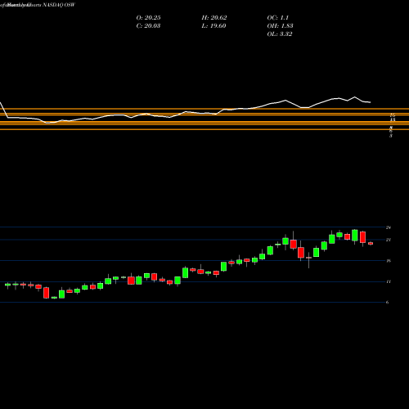Image resolution: width=409 pixels, height=409 pixels.
Task: Click the last small red candle on the chart
Action: [371, 243]
